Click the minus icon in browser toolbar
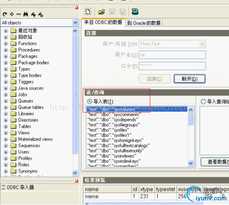 click(x=19, y=14)
